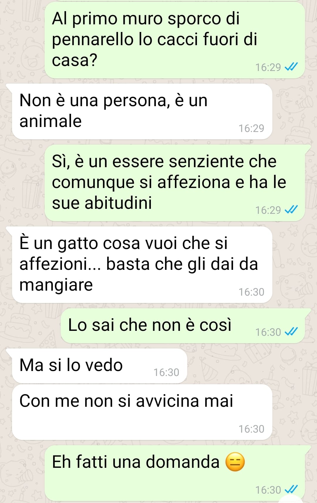Tap 16:30 timestamp under 'Con me non si avvicina'
The width and height of the screenshot is (317, 503).
[251, 429]
